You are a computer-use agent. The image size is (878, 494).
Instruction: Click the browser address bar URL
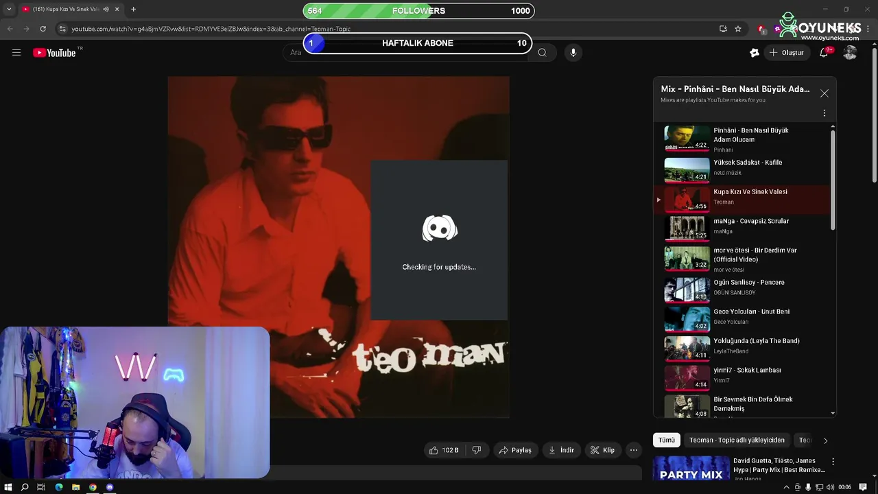tap(211, 29)
